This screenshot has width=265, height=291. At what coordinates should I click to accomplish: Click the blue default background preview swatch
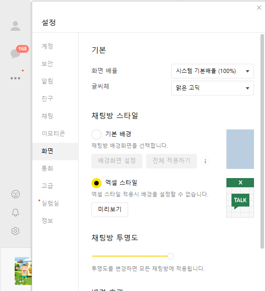click(x=240, y=149)
